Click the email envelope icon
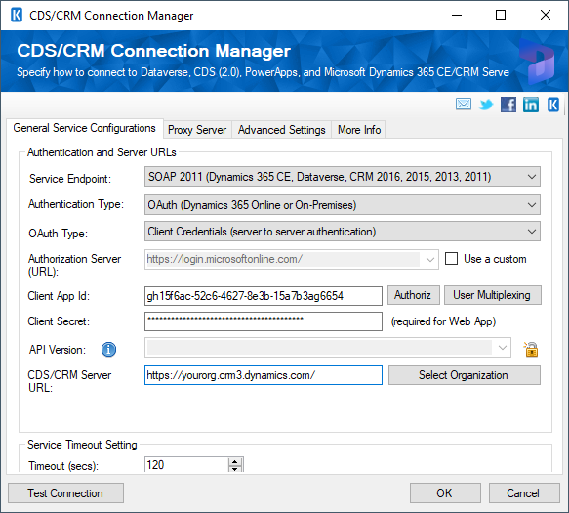Image resolution: width=569 pixels, height=513 pixels. (x=464, y=105)
